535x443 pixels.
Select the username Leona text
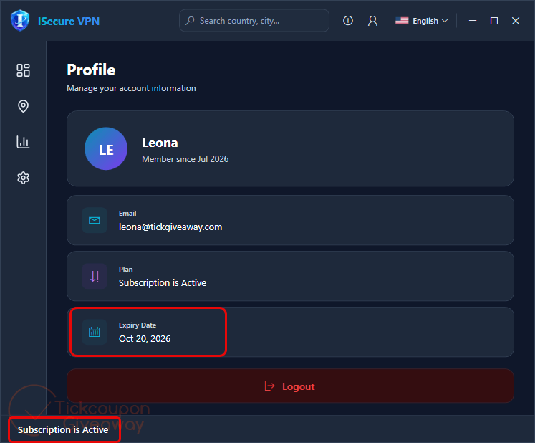tap(160, 143)
